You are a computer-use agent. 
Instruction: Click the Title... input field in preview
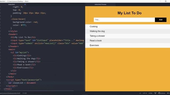(124, 20)
